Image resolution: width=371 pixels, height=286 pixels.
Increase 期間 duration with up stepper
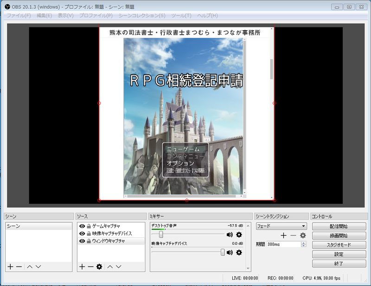click(304, 243)
